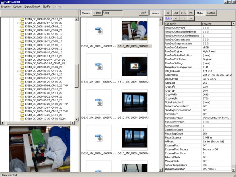The height and width of the screenshot is (177, 236).
Task: Open the Modify menu
Action: [46, 7]
